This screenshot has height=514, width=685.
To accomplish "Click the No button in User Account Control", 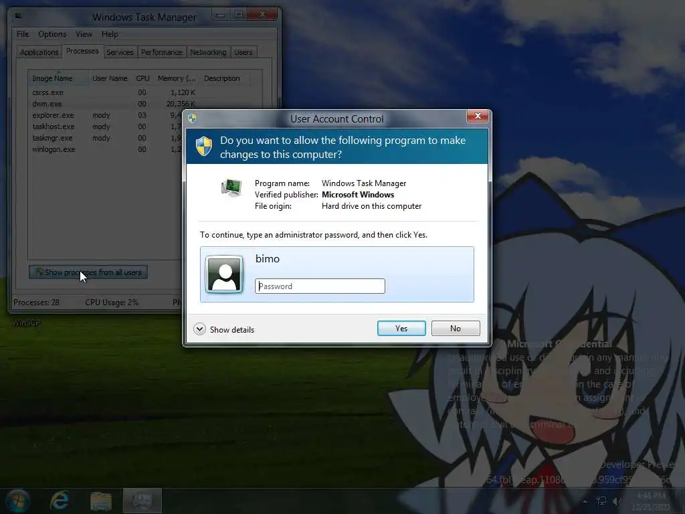I will pyautogui.click(x=455, y=328).
